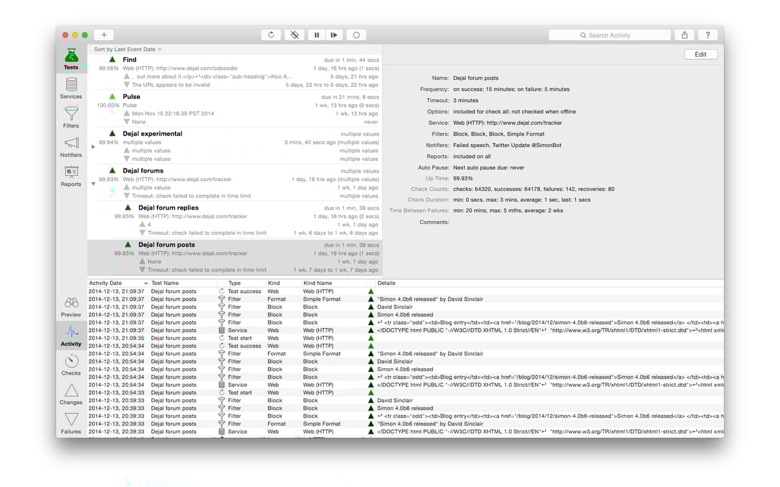The height and width of the screenshot is (487, 780).
Task: Show the Checks clock view
Action: [x=71, y=364]
